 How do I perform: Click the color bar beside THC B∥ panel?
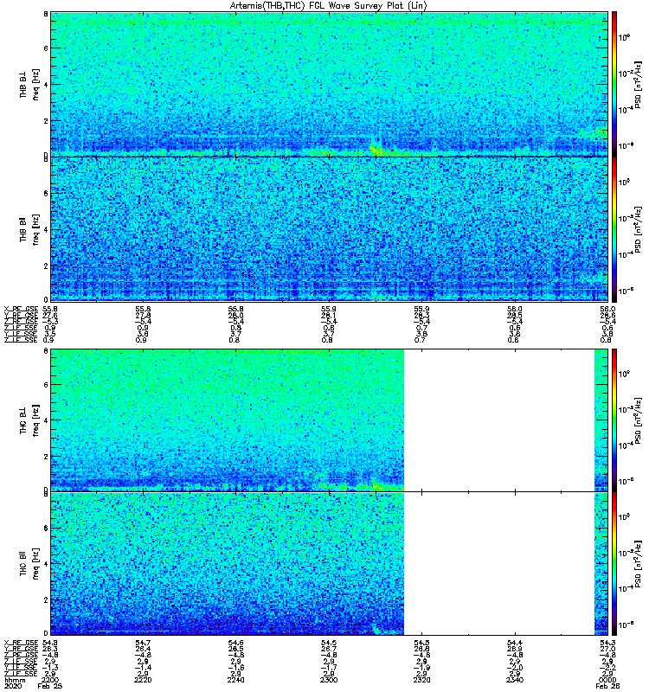point(614,564)
